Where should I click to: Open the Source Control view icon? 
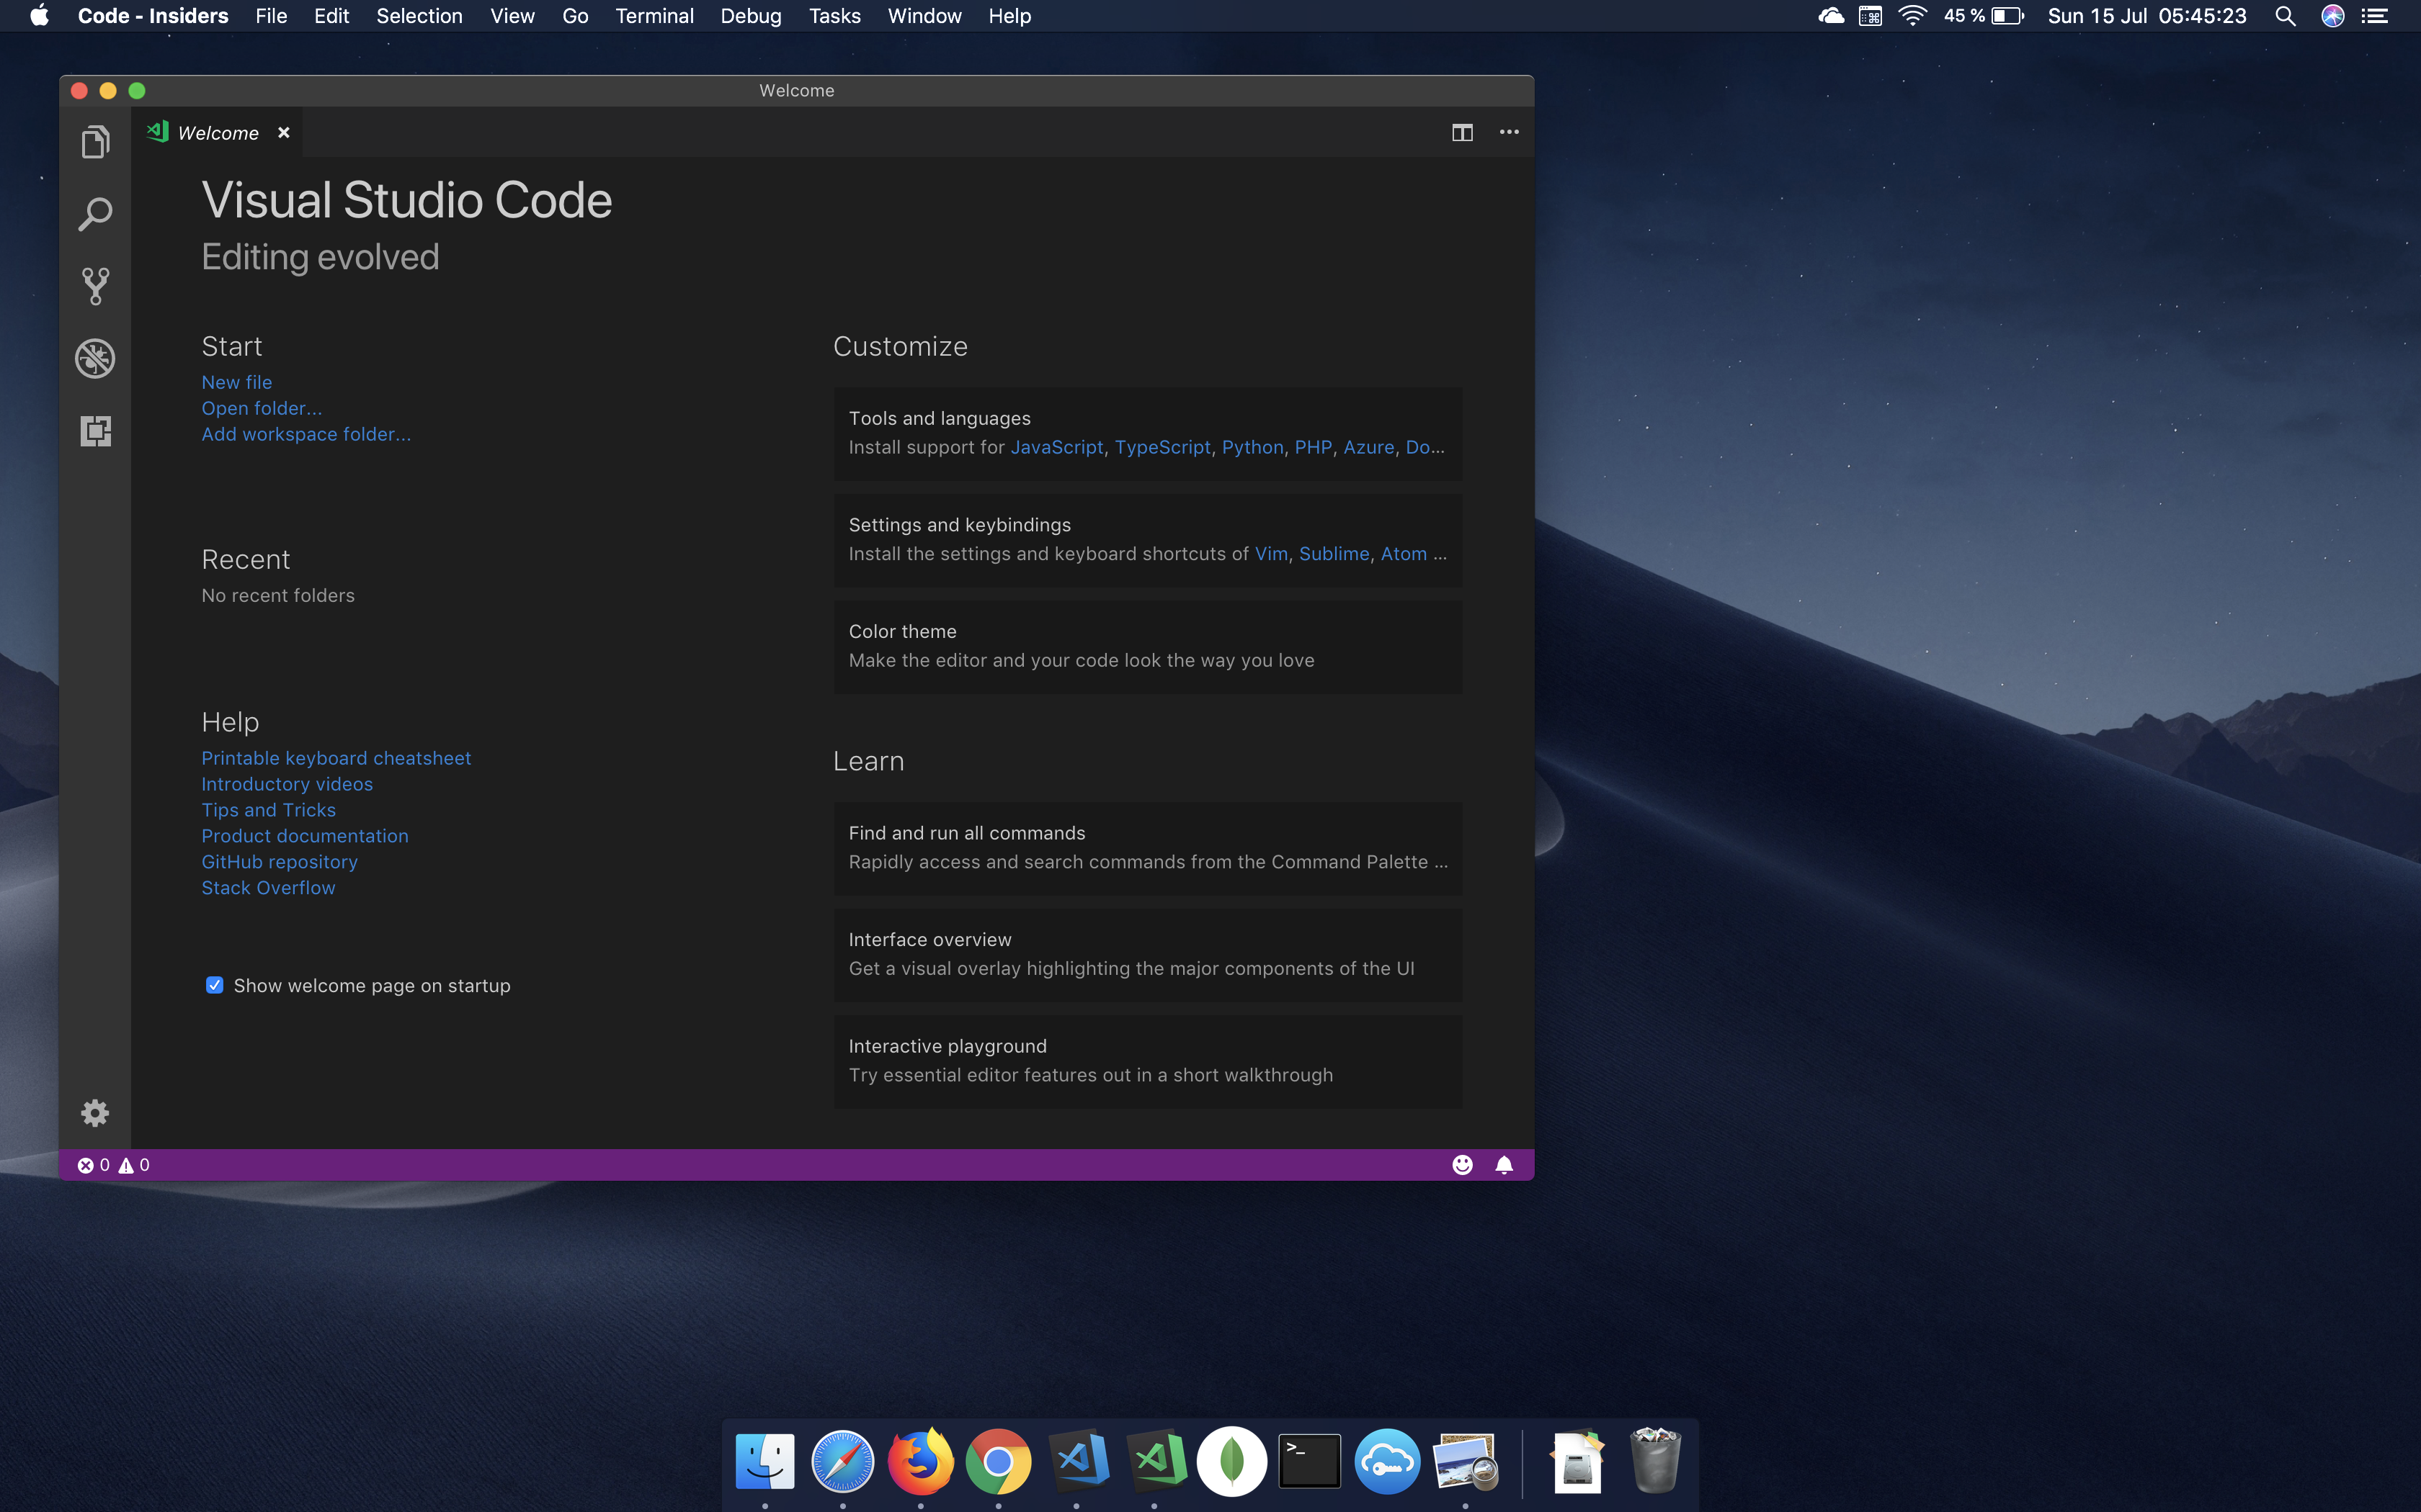click(x=95, y=286)
